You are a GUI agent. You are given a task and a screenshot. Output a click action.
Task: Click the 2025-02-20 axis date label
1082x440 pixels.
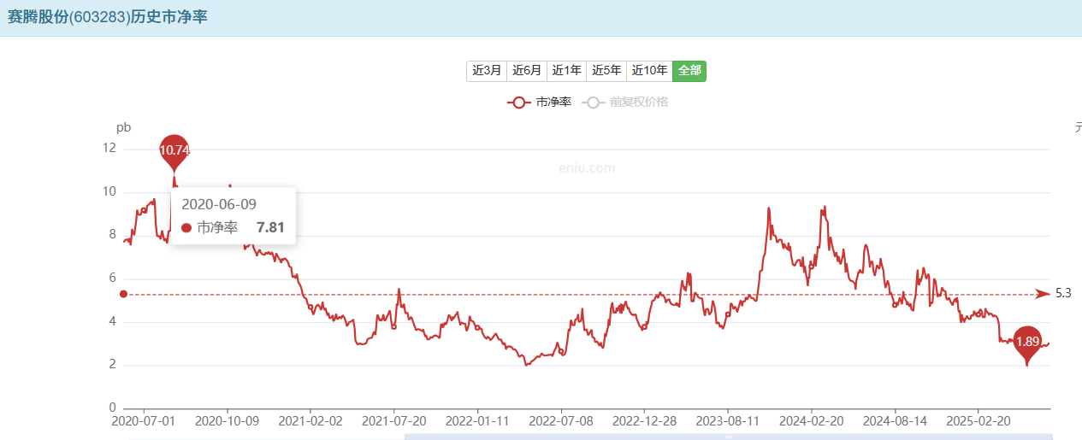[979, 421]
